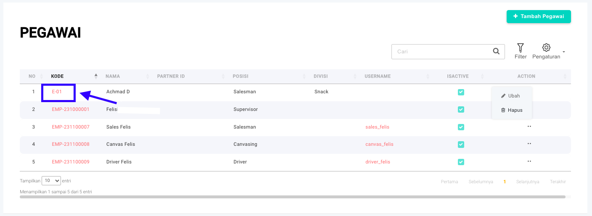
Task: Open action dots for Driver Felis row
Action: coord(529,161)
